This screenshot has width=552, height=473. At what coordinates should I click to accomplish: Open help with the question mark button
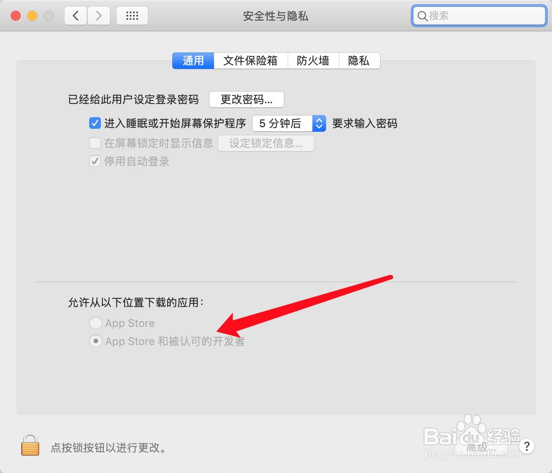[526, 446]
